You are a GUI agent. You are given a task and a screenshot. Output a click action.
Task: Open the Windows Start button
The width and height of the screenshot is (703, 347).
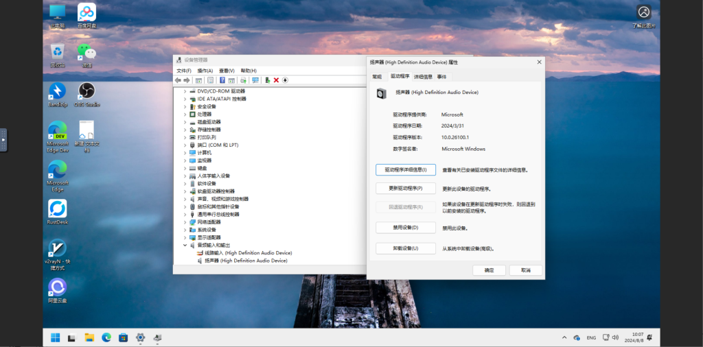pos(55,337)
